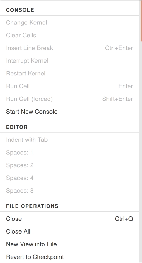The height and width of the screenshot is (263, 142).
Task: Select Restart Kernel command
Action: 69,73
